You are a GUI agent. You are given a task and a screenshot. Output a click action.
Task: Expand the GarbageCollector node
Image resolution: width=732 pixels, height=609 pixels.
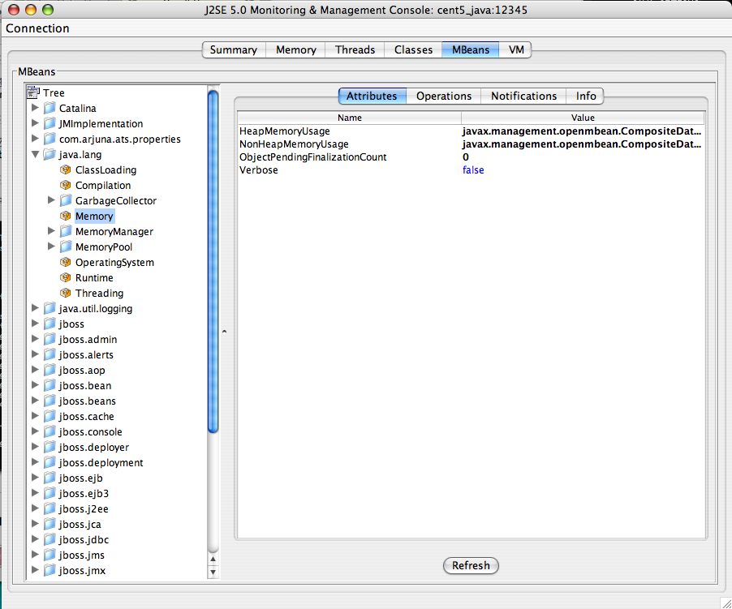pyautogui.click(x=51, y=200)
